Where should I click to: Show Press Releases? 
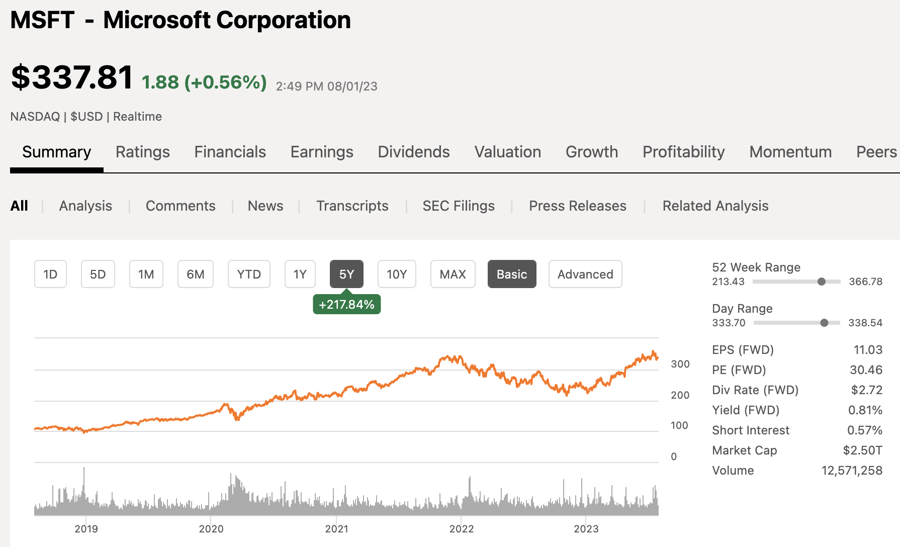tap(578, 206)
